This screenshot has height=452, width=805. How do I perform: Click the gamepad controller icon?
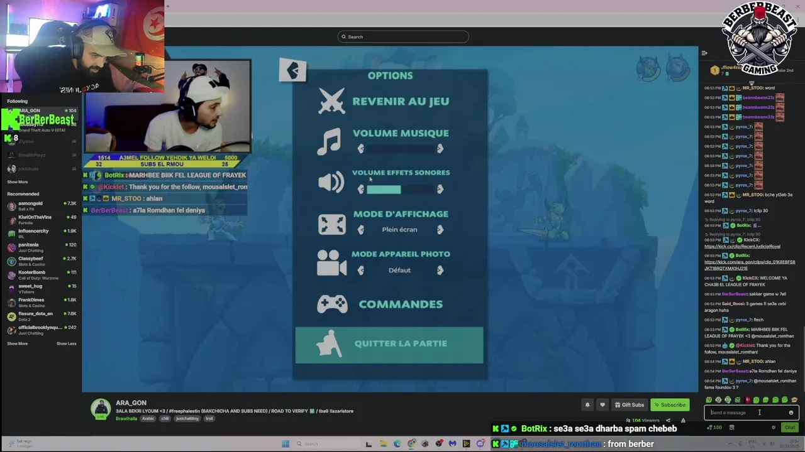point(332,304)
